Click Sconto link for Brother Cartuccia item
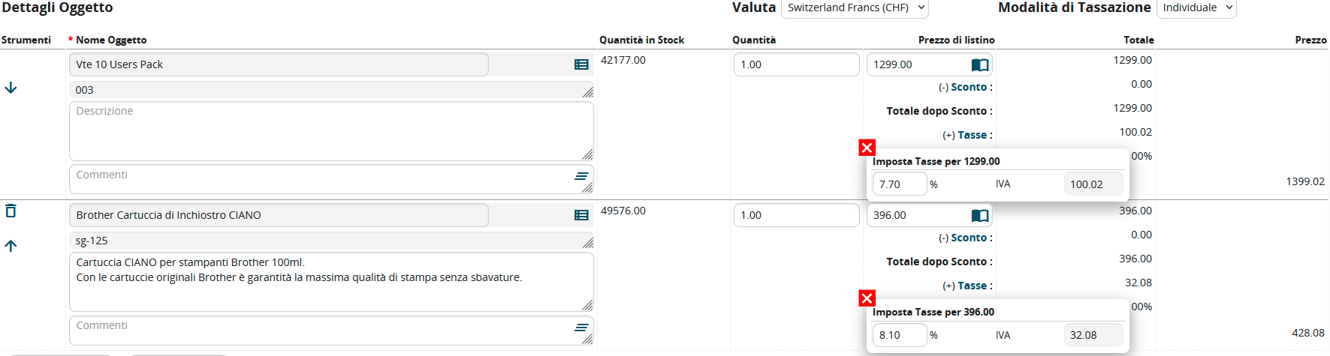This screenshot has width=1330, height=356. coord(968,238)
